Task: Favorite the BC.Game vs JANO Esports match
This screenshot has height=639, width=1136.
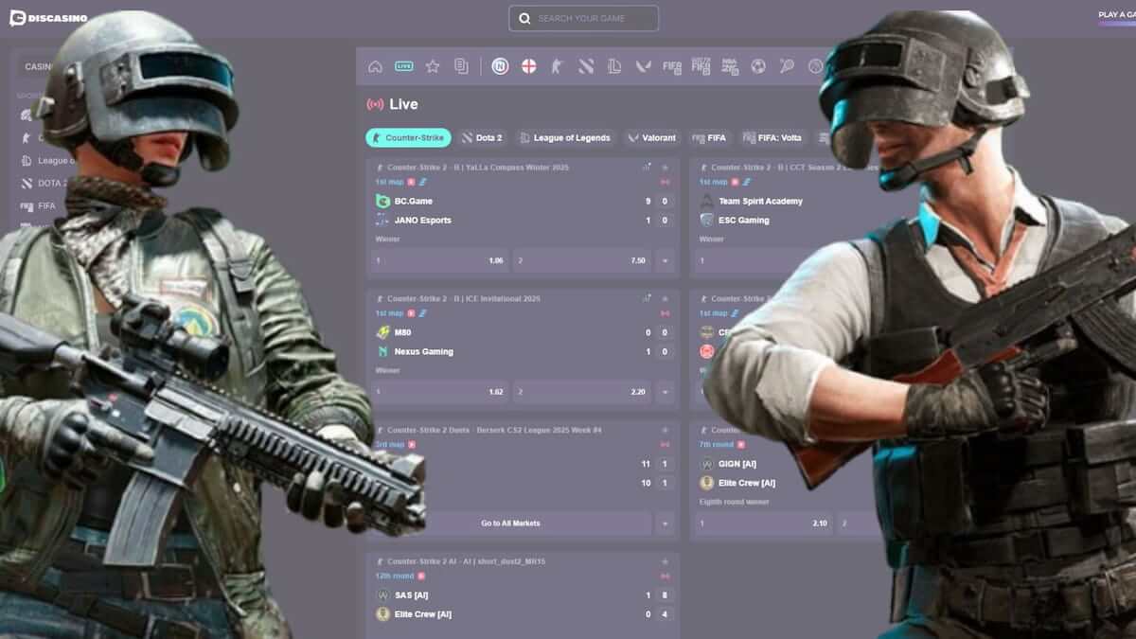Action: point(665,167)
